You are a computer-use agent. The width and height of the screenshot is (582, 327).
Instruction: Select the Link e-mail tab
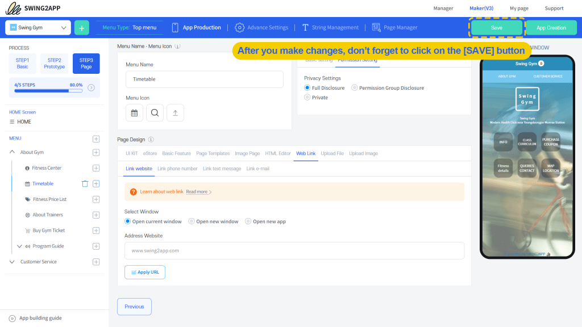(x=258, y=169)
